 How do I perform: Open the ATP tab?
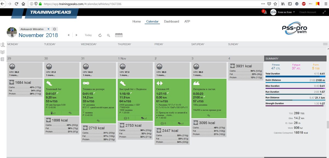click(x=187, y=21)
